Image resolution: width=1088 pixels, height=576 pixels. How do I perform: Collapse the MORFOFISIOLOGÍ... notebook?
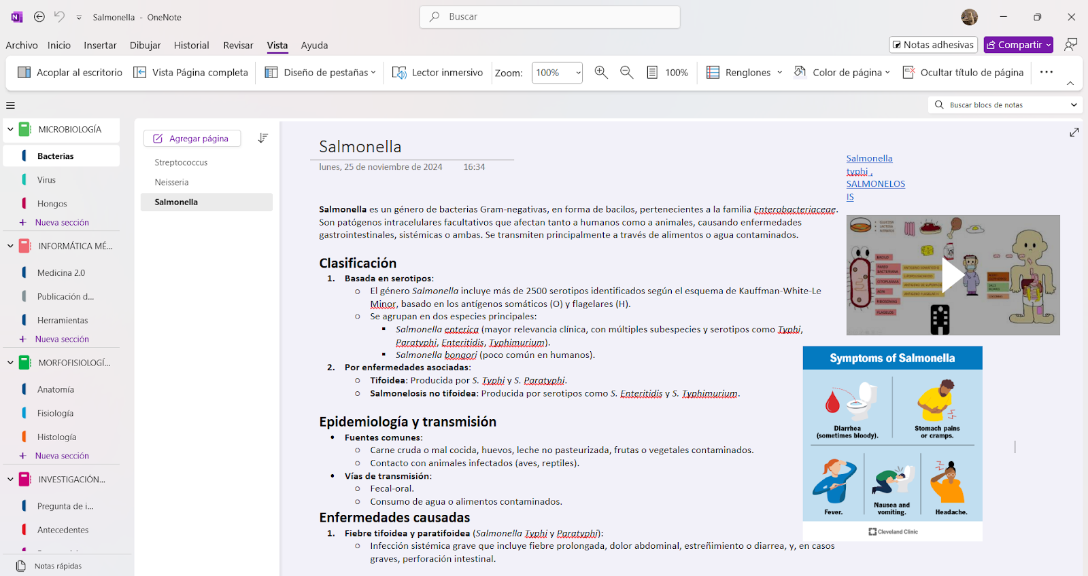pos(10,363)
